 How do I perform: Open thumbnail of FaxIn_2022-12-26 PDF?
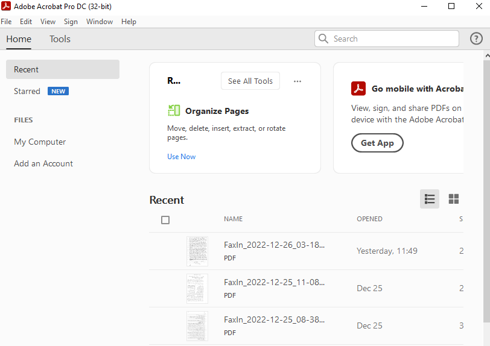(x=197, y=251)
